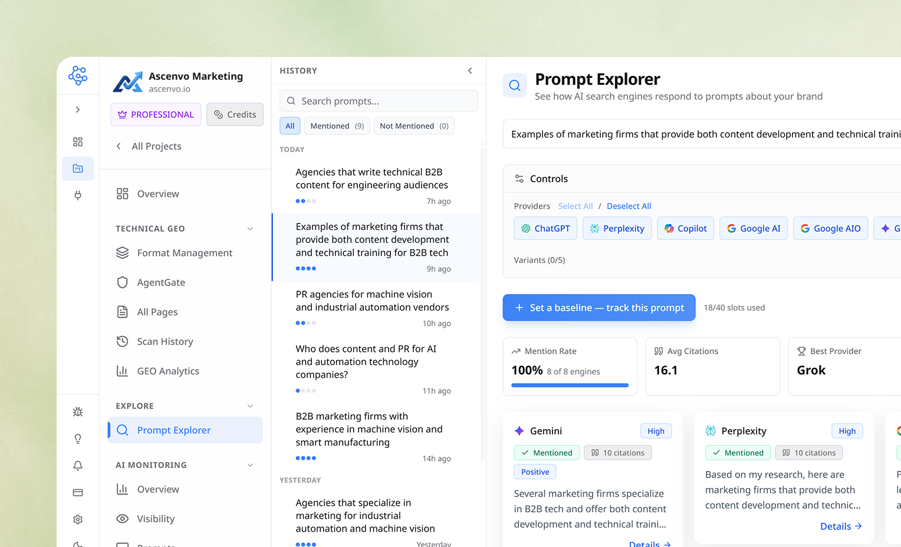Click the Avg Citations card
The width and height of the screenshot is (901, 547).
[713, 366]
